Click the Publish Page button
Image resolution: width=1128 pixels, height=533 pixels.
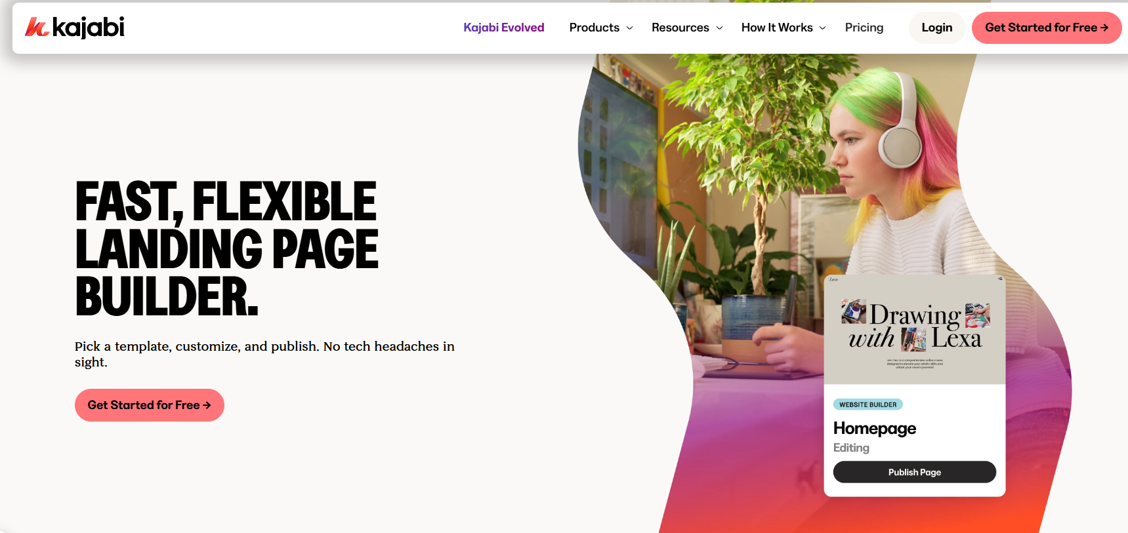pos(915,472)
